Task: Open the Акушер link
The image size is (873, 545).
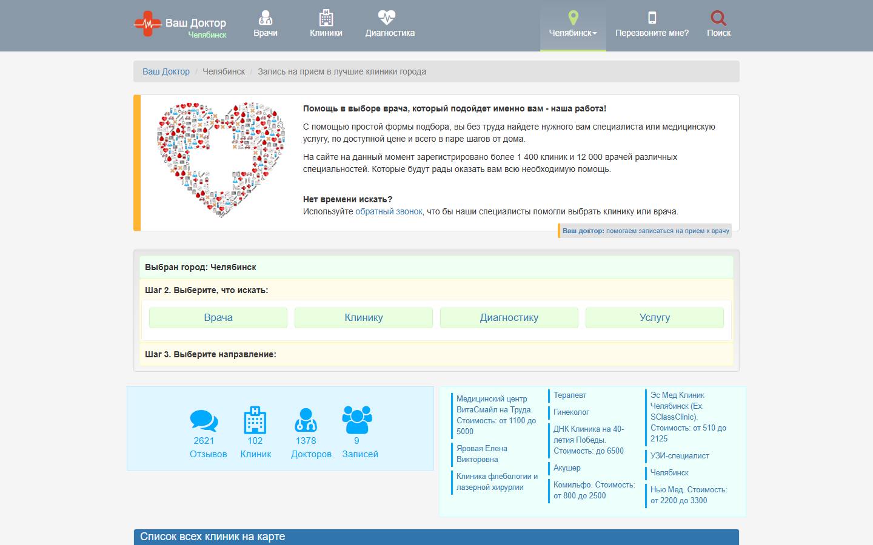Action: [567, 467]
